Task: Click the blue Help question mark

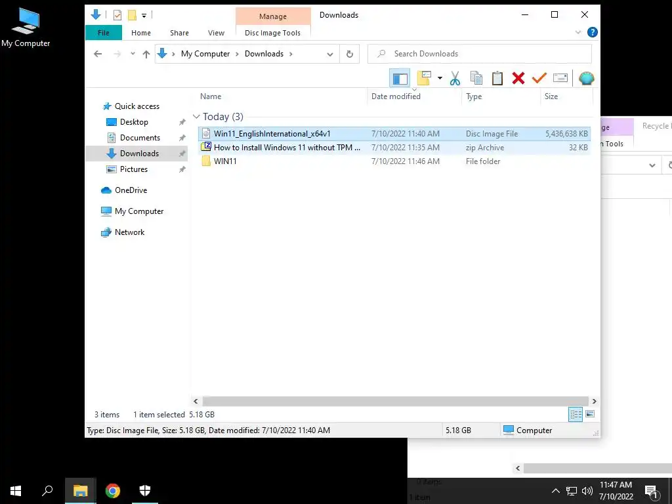Action: tap(593, 32)
